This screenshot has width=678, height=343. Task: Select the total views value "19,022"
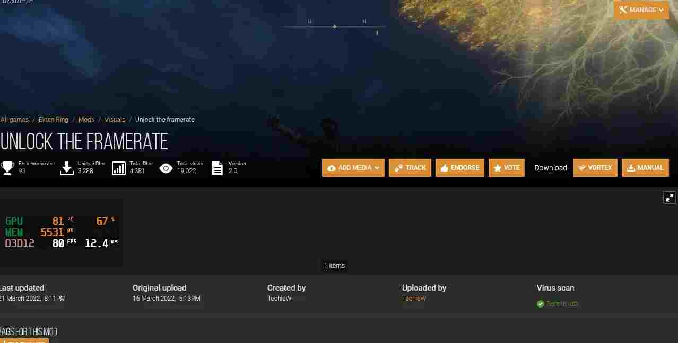click(x=187, y=171)
